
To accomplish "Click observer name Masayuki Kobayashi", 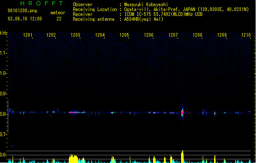I will tap(146, 4).
